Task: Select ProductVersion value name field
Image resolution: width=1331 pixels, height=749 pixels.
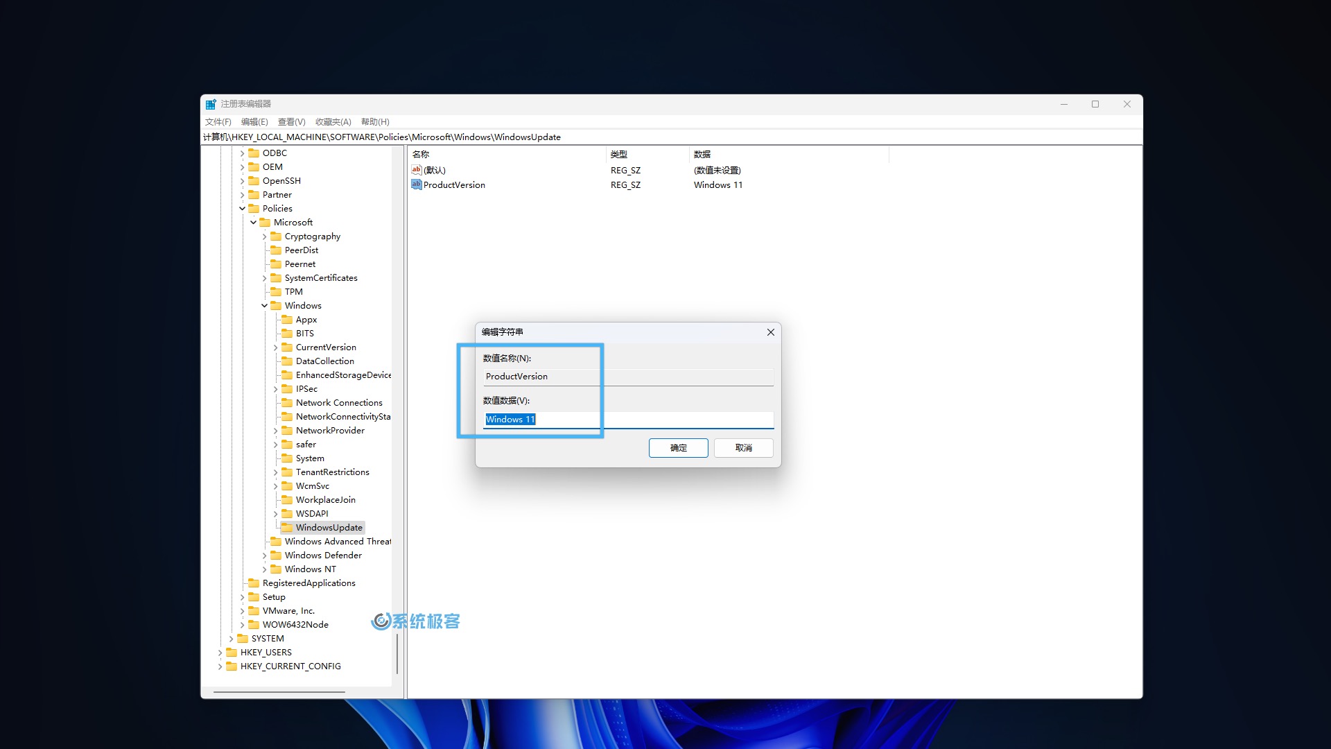Action: tap(628, 376)
